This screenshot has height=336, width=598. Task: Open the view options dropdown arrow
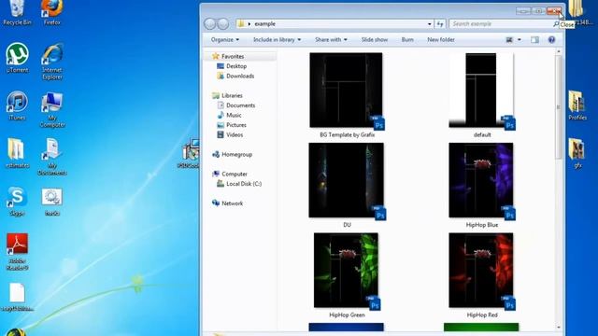click(x=520, y=39)
